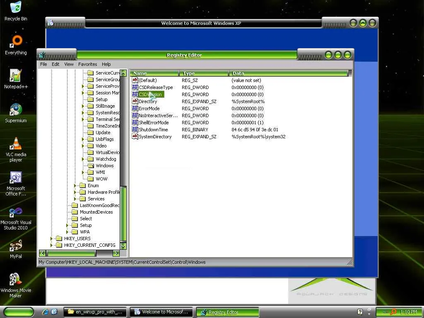Click the %SystemRoot%\system32 data cell

pyautogui.click(x=258, y=137)
